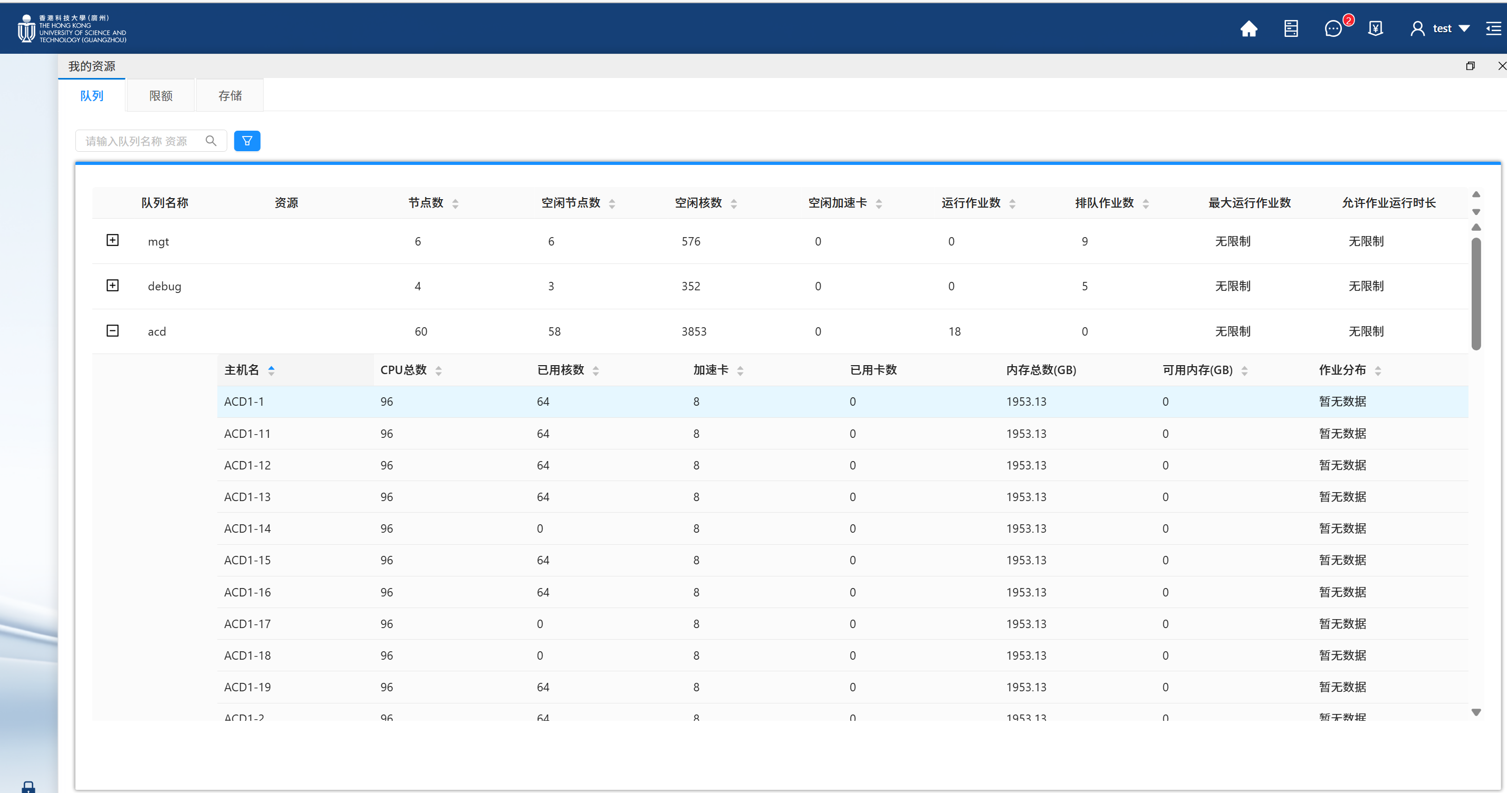Image resolution: width=1507 pixels, height=793 pixels.
Task: Open the blue filter button
Action: pyautogui.click(x=247, y=141)
